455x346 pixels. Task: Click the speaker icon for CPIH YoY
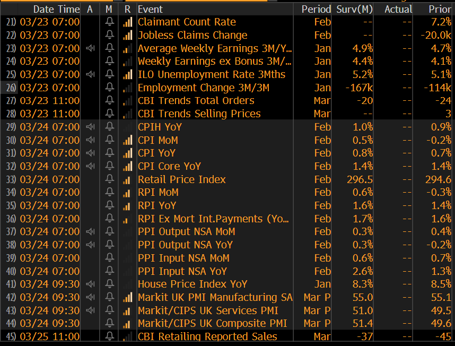click(x=91, y=127)
